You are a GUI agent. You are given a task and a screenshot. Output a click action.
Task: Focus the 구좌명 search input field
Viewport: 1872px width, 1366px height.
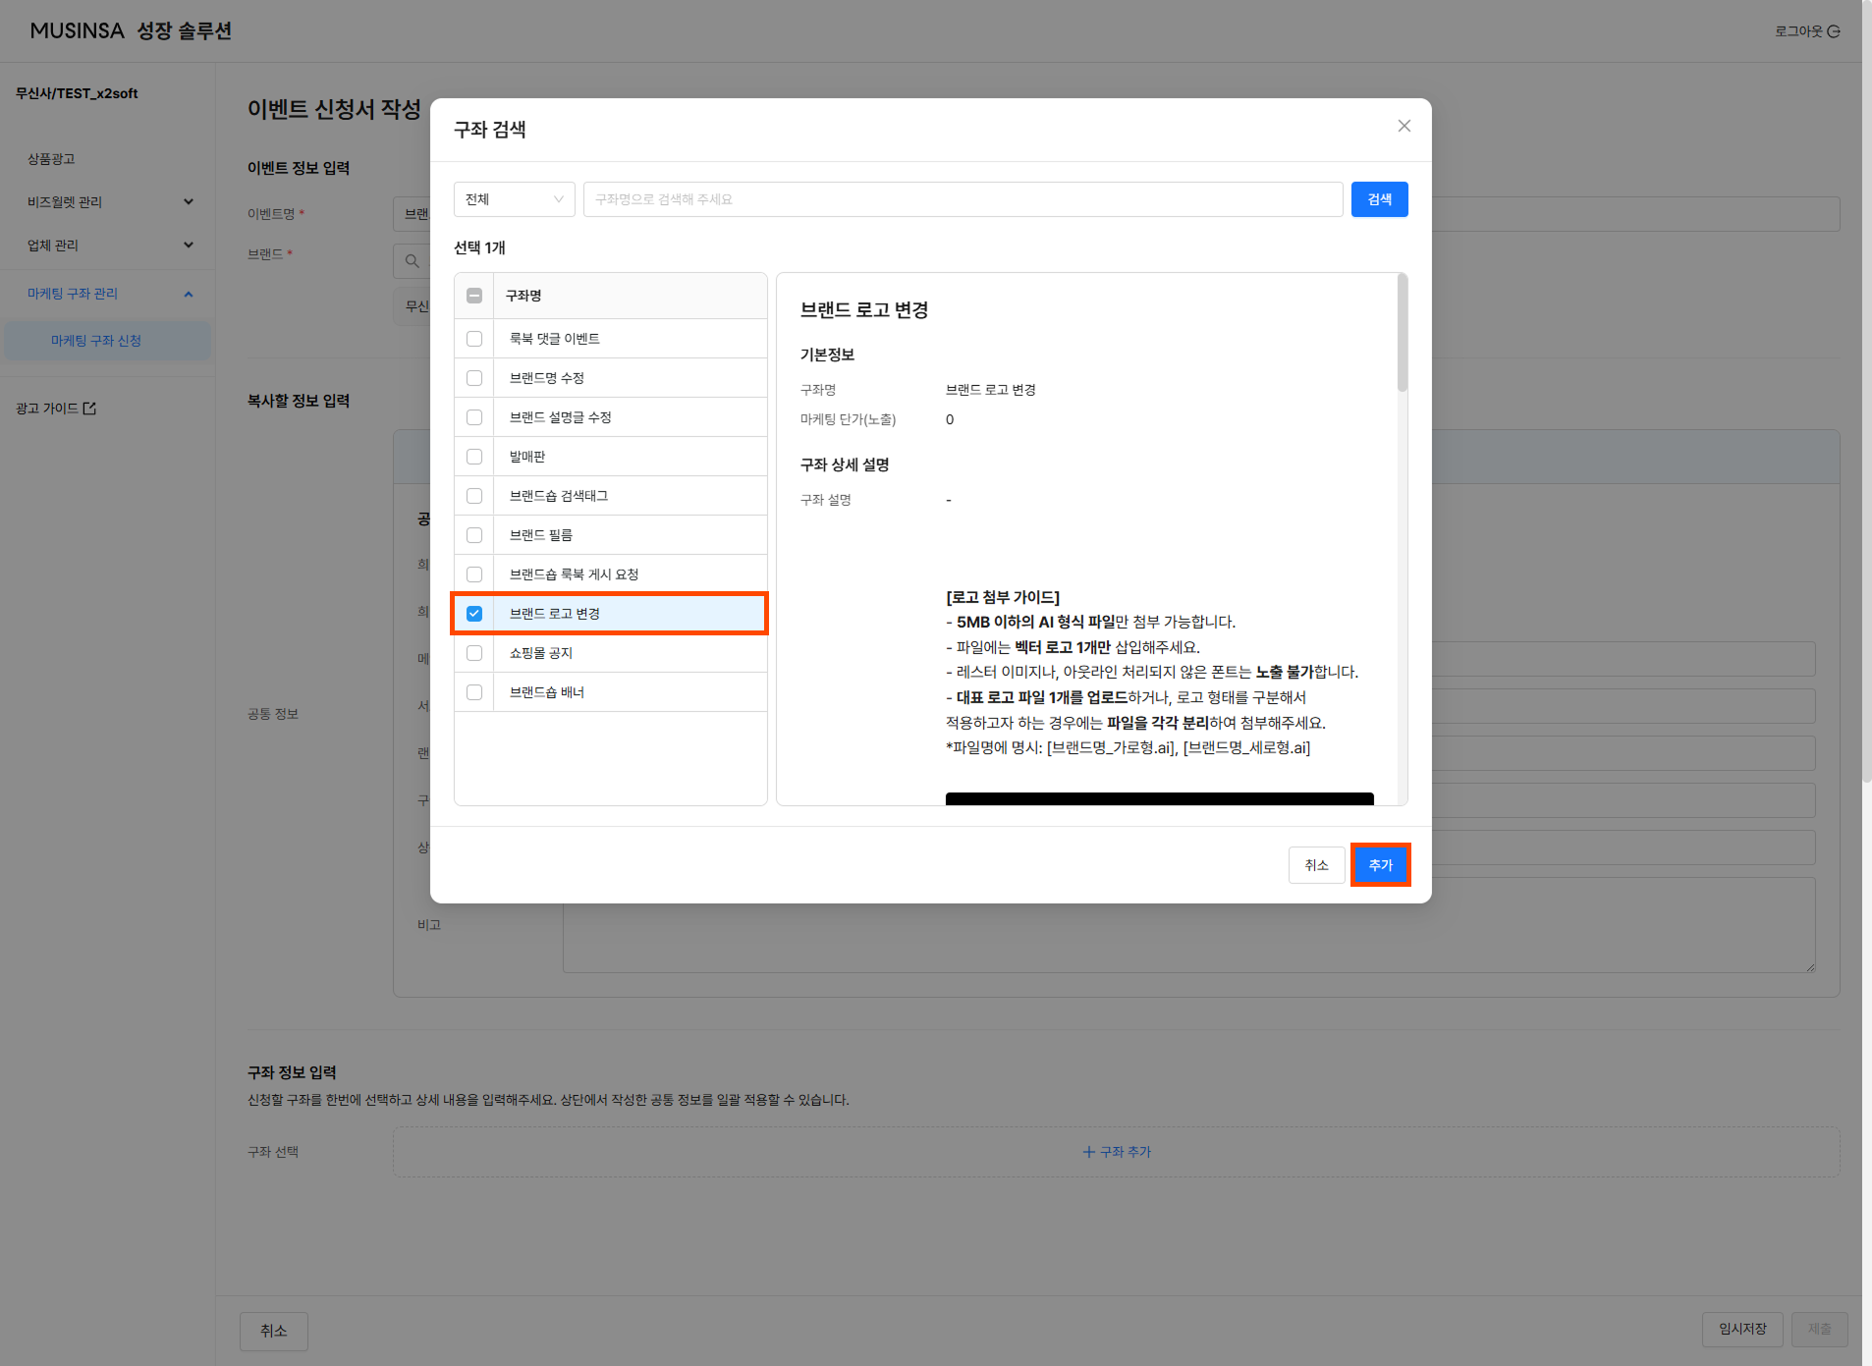[x=963, y=199]
